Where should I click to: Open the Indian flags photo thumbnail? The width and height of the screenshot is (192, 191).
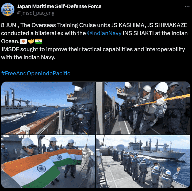click(48, 162)
